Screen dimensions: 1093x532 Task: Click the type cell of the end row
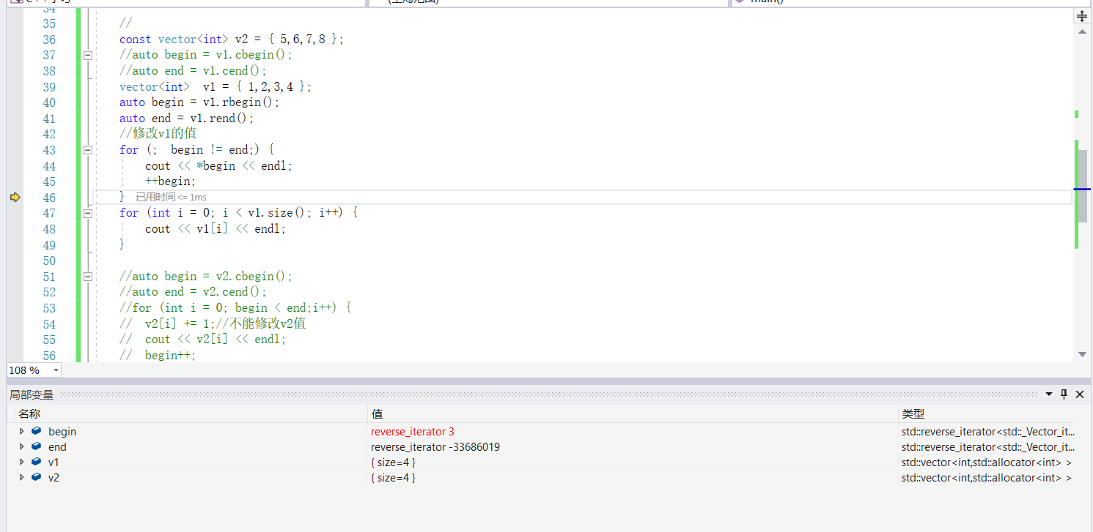pyautogui.click(x=988, y=447)
